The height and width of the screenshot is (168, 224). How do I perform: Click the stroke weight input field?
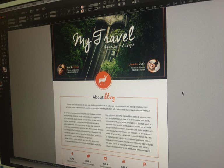click(94, 5)
